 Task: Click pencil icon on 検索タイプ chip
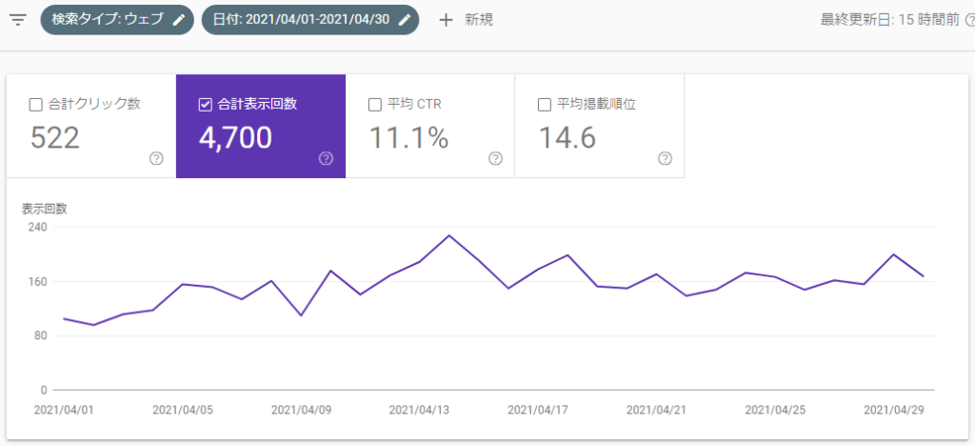tap(178, 20)
